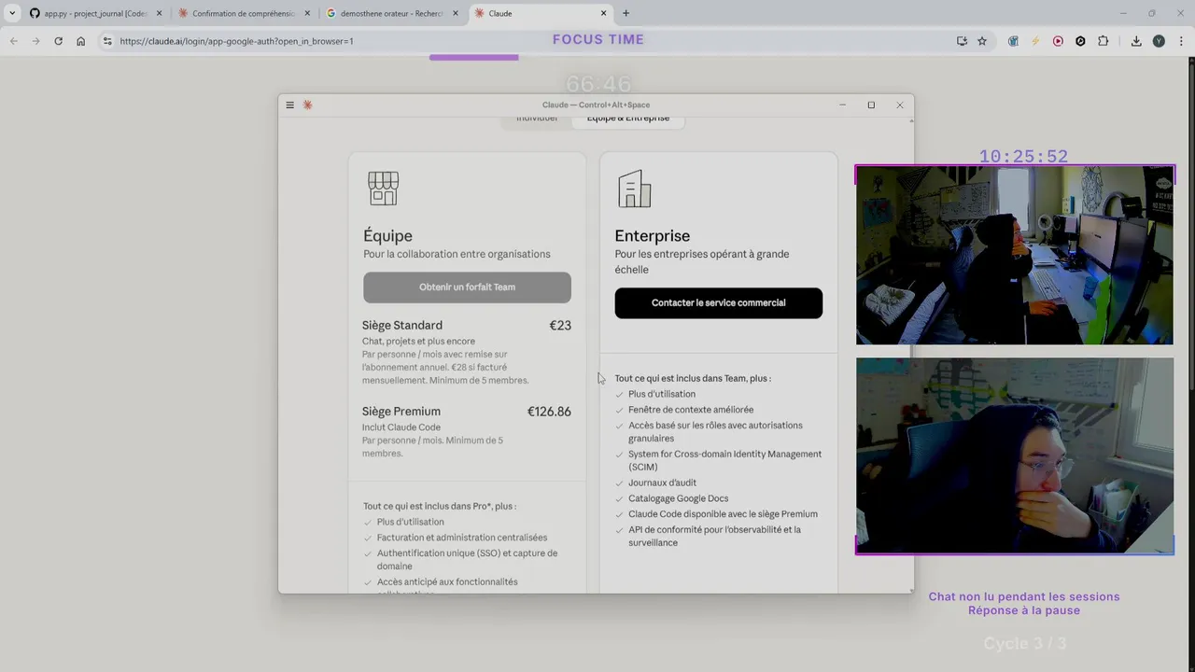The image size is (1195, 672).
Task: Click the Enterprise building icon
Action: click(634, 189)
